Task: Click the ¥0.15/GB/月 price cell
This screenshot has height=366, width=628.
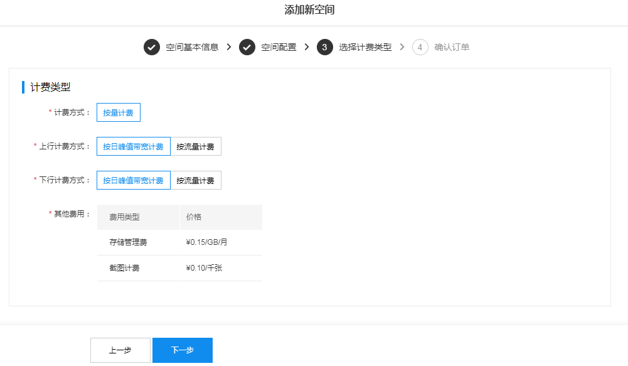Action: [x=221, y=242]
